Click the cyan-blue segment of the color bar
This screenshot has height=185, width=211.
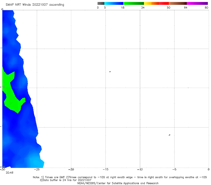[114, 3]
